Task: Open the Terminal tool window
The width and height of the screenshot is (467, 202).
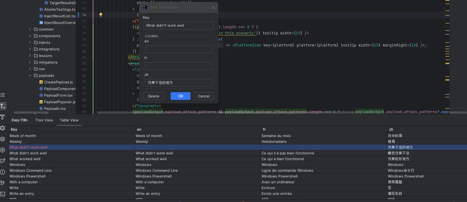Action: [x=3, y=194]
